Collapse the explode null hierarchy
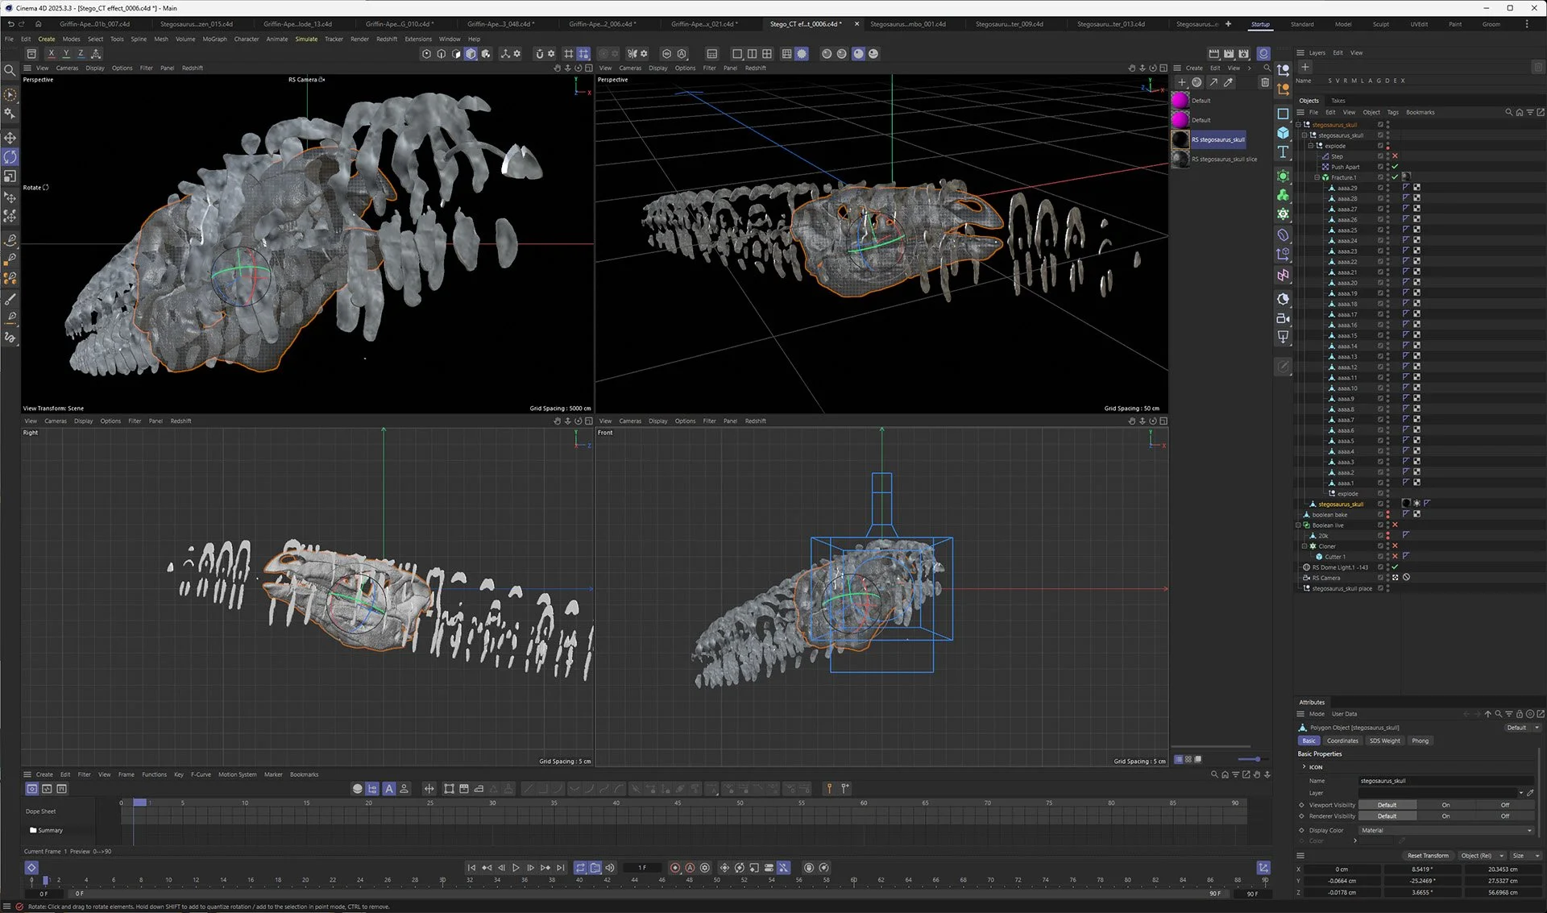Viewport: 1547px width, 913px height. (x=1310, y=146)
